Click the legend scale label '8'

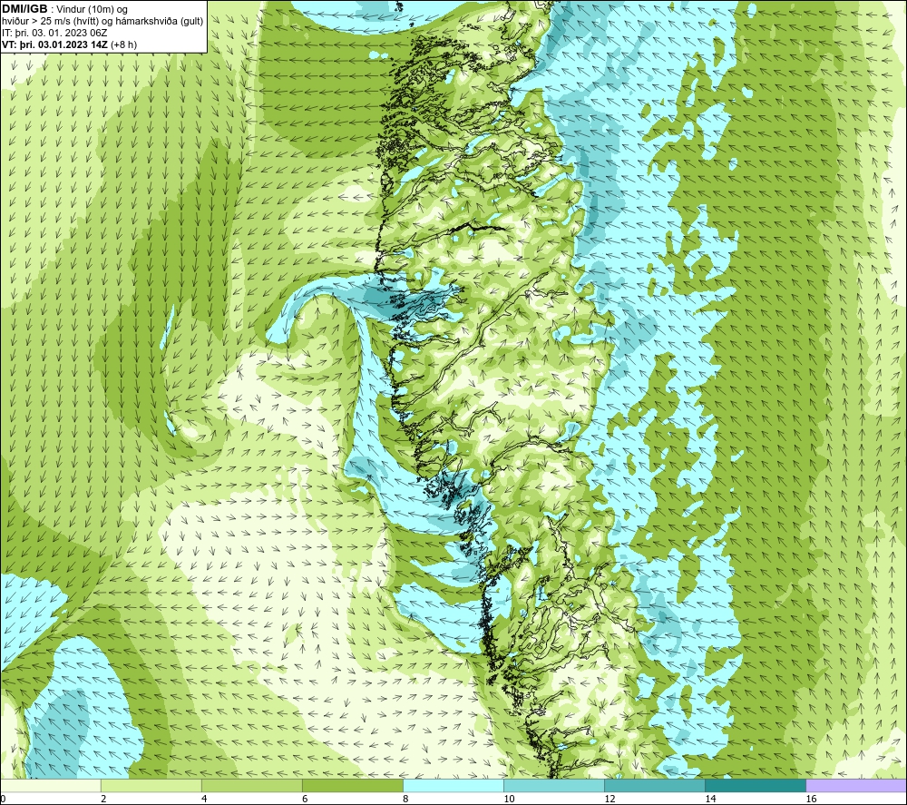[405, 799]
